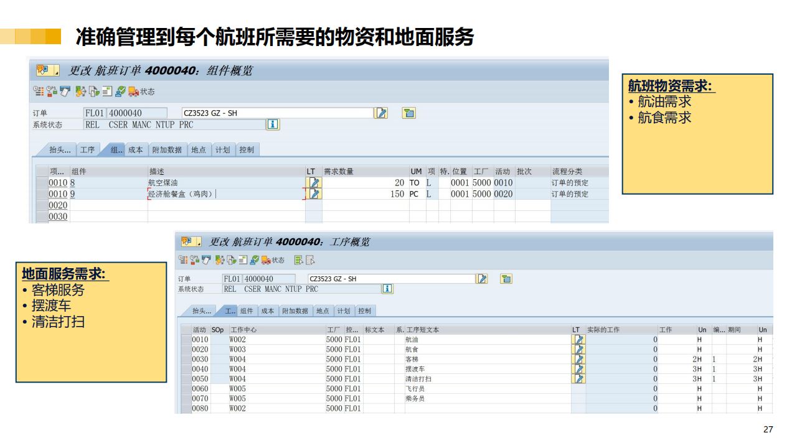This screenshot has height=448, width=797.
Task: Click quantity cell 20 for 航空煤油
Action: coord(365,183)
